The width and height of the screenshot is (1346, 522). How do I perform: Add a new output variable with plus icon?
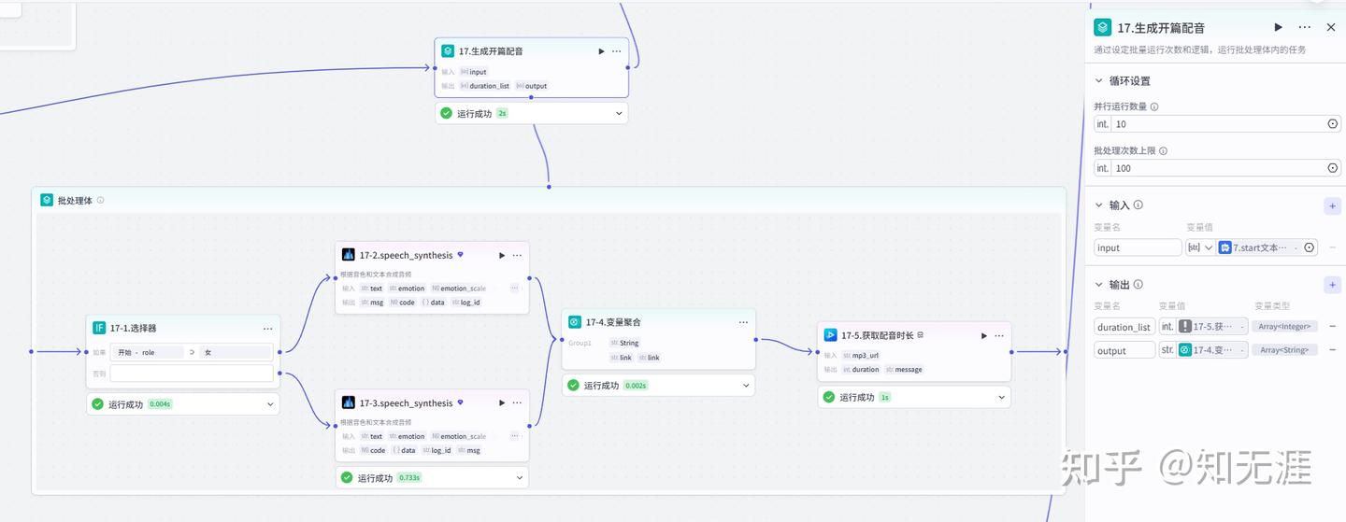pos(1332,285)
